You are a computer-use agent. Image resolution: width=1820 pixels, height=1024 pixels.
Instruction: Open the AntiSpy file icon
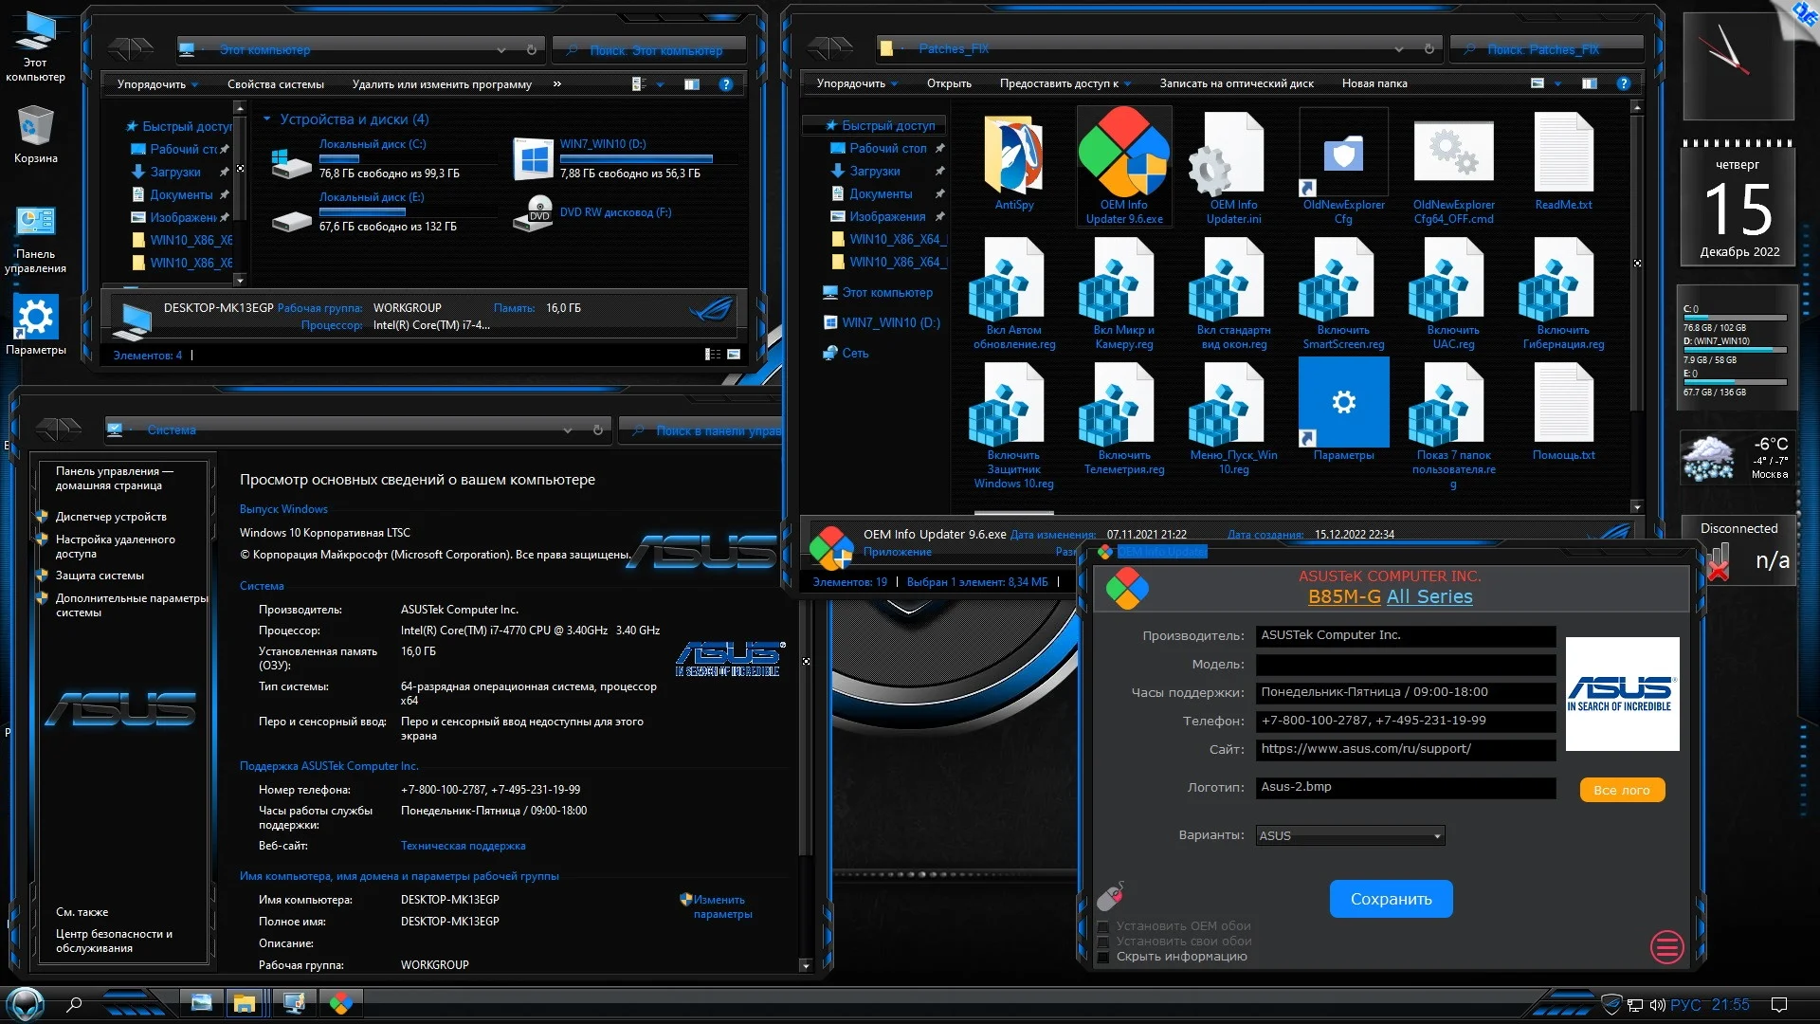[1013, 157]
